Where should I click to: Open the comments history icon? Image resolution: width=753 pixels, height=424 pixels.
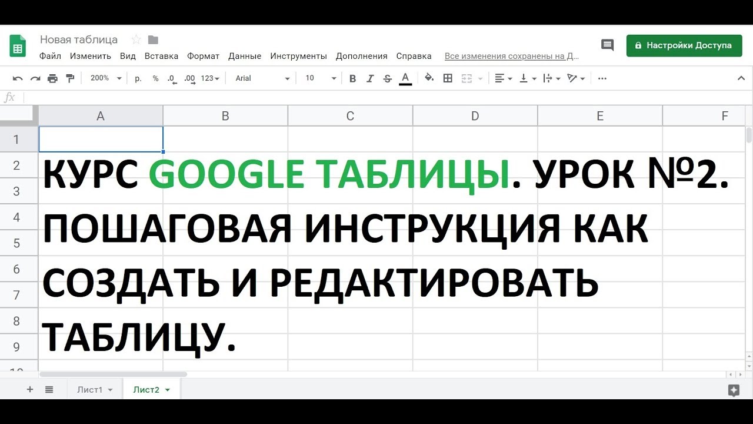tap(607, 45)
